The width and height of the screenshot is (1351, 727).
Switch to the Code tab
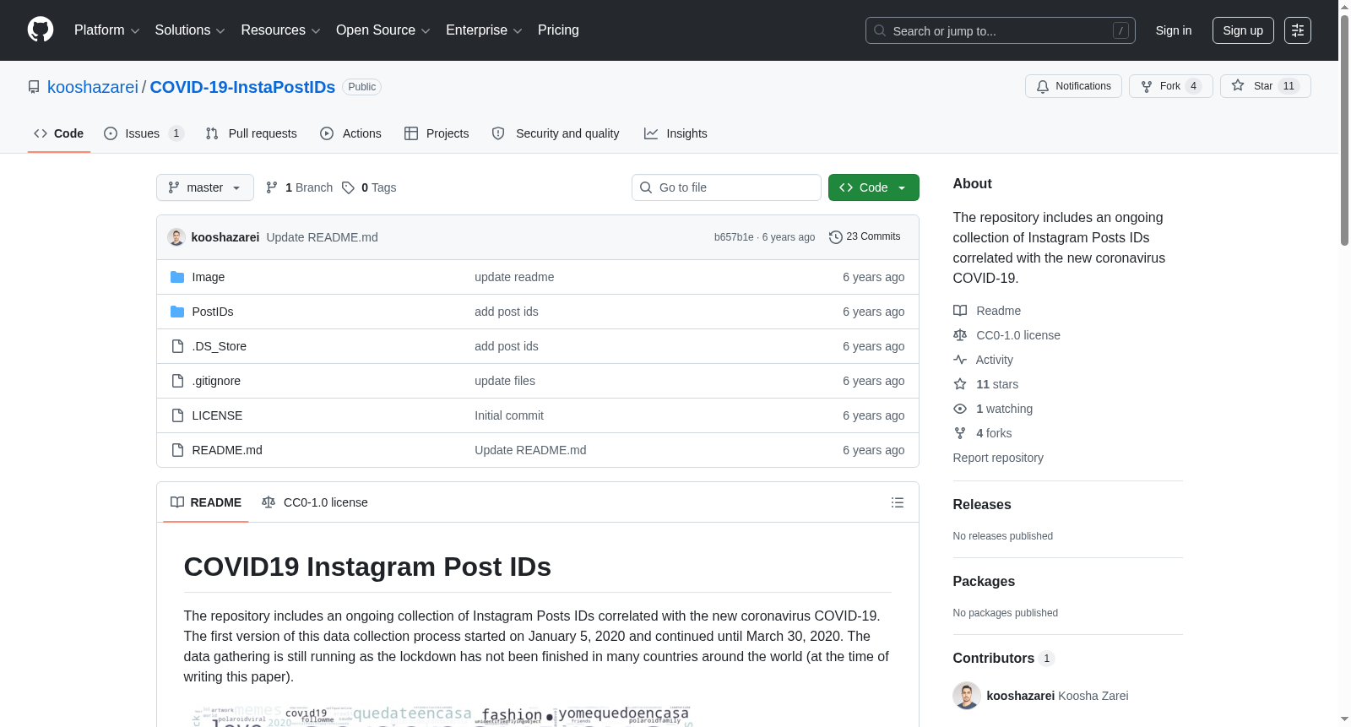click(59, 133)
